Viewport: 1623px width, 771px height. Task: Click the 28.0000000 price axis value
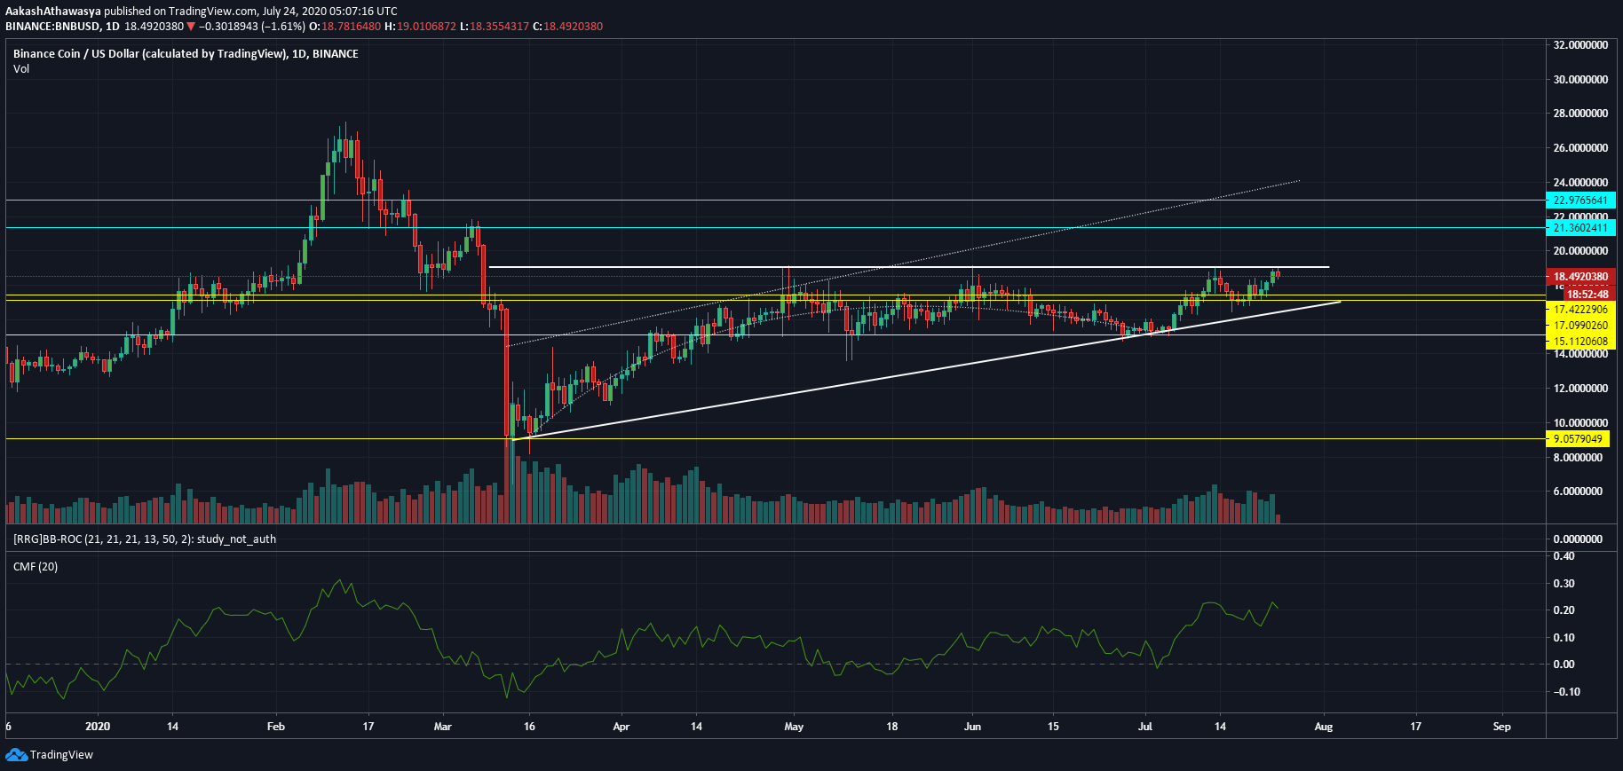[1580, 114]
